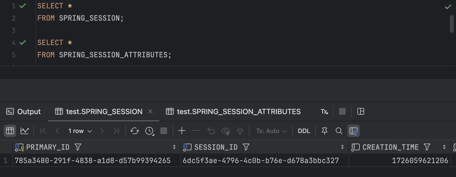Switch to table grid view
This screenshot has height=177, width=456.
tap(10, 131)
